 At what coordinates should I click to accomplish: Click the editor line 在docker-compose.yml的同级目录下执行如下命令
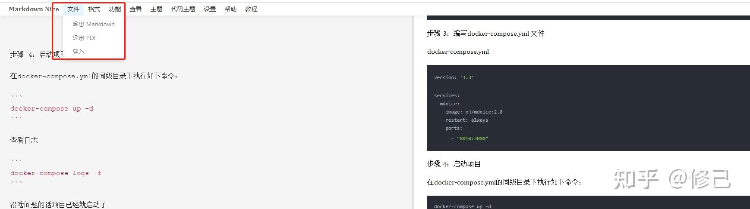point(94,76)
